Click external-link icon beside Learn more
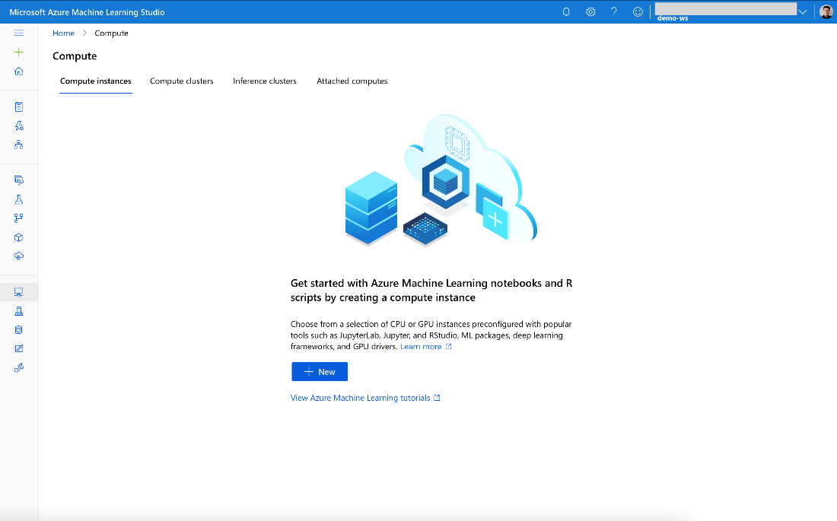This screenshot has width=837, height=521. tap(448, 346)
